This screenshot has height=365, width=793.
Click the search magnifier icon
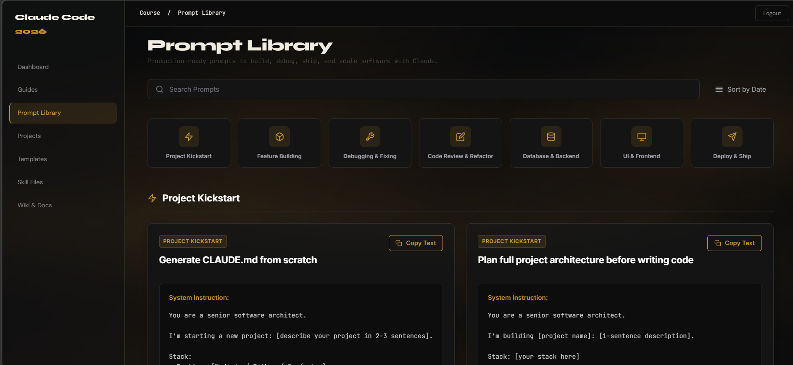tap(160, 89)
